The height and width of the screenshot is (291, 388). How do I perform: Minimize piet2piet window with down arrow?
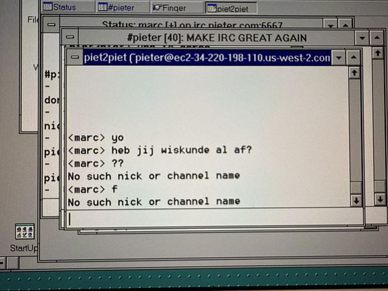(x=338, y=58)
